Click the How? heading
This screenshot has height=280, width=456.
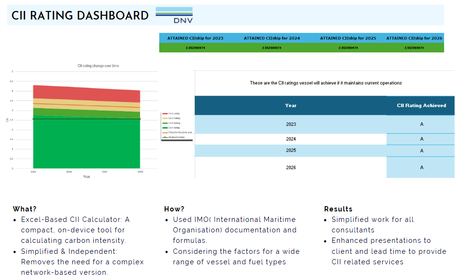[174, 209]
